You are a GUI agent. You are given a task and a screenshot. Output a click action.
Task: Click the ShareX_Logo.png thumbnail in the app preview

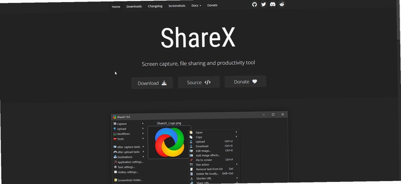click(169, 142)
